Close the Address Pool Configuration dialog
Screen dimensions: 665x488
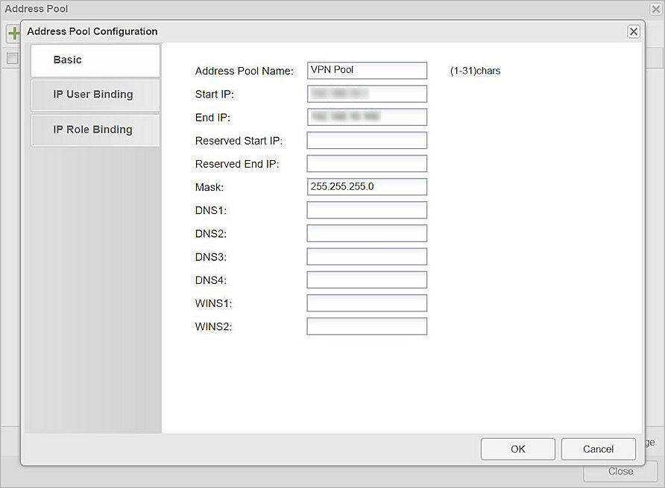[x=633, y=31]
